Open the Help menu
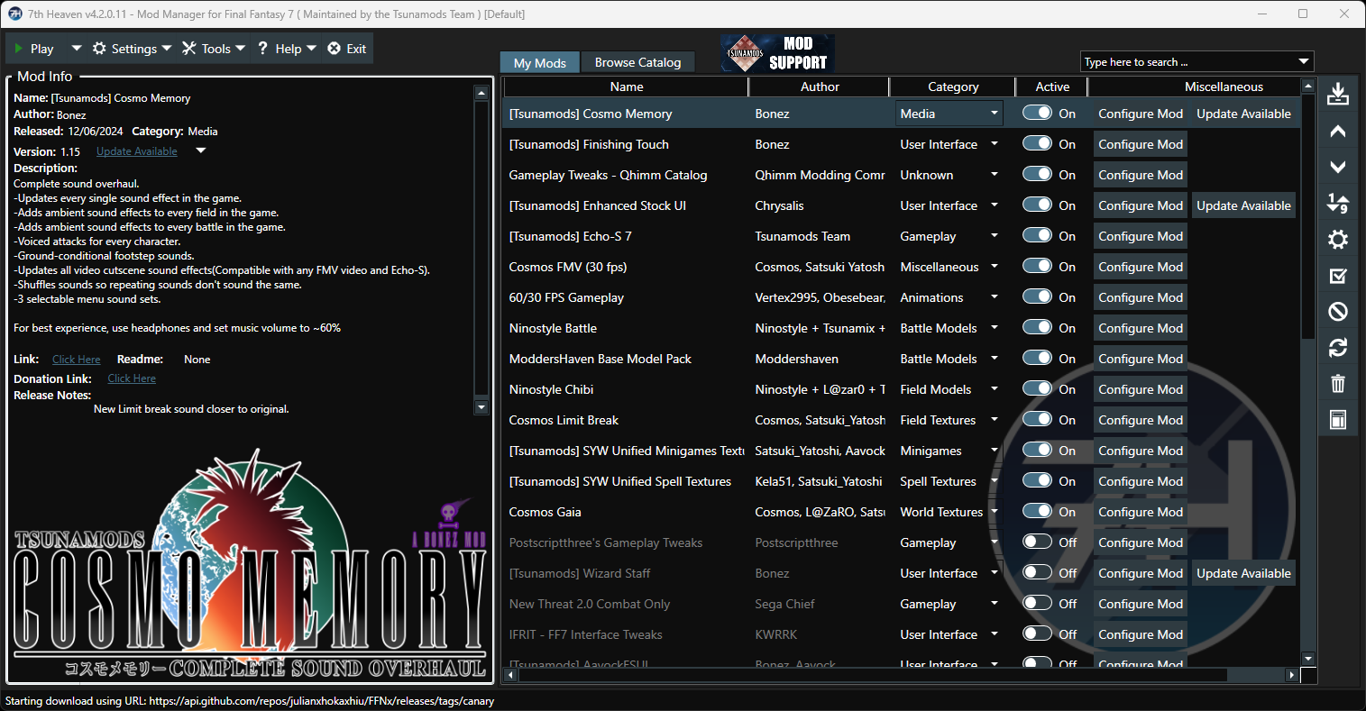This screenshot has height=711, width=1366. 286,49
